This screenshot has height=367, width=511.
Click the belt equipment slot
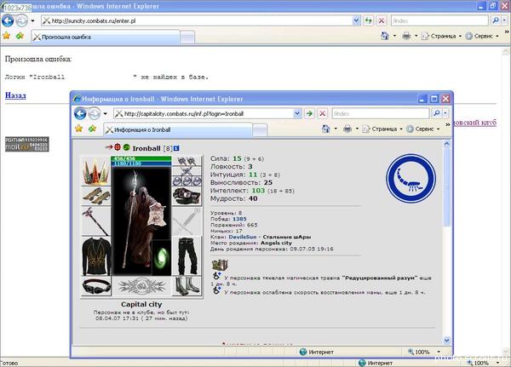[96, 286]
